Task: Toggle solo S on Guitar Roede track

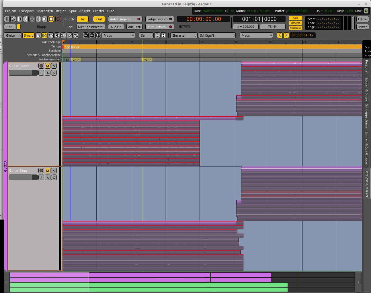Action: 54,66
